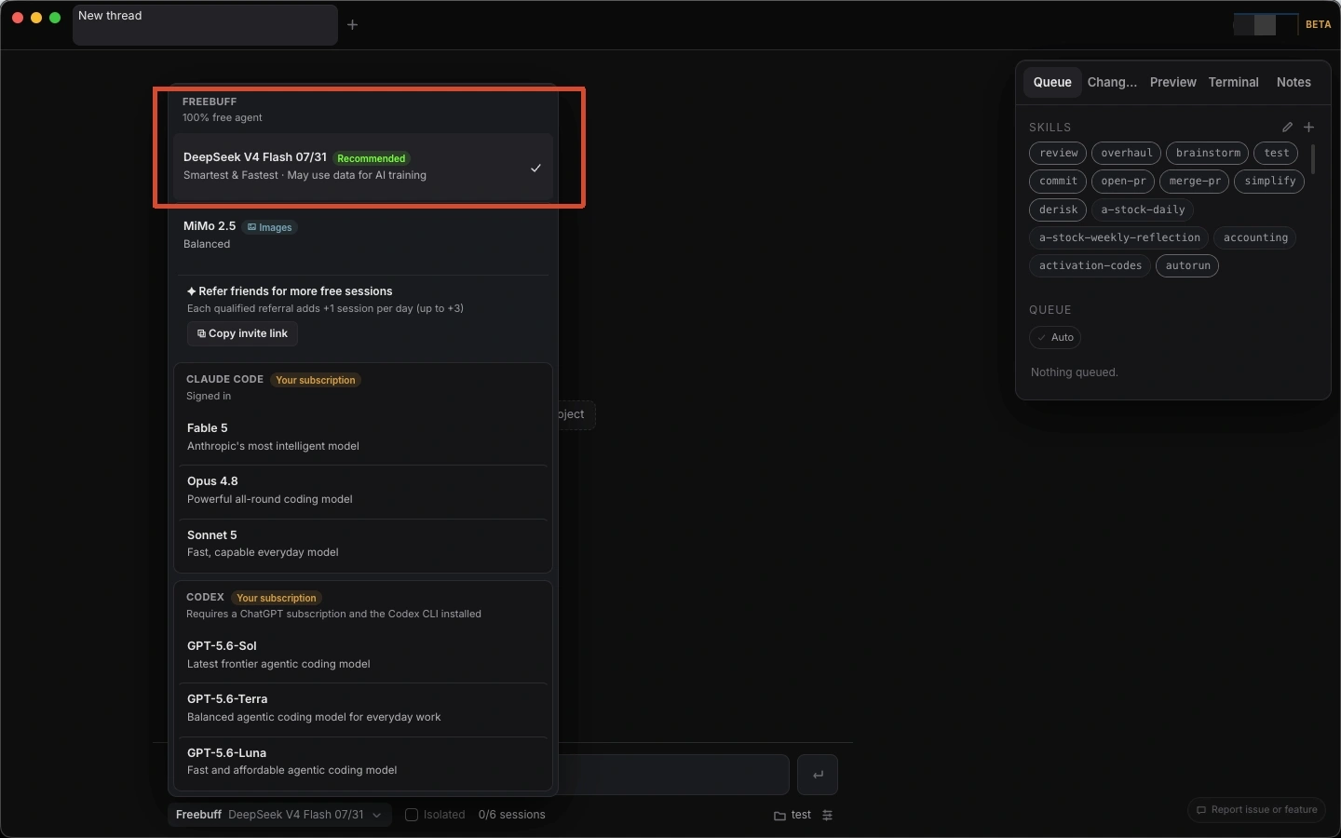Run the autorun skill

click(x=1187, y=265)
